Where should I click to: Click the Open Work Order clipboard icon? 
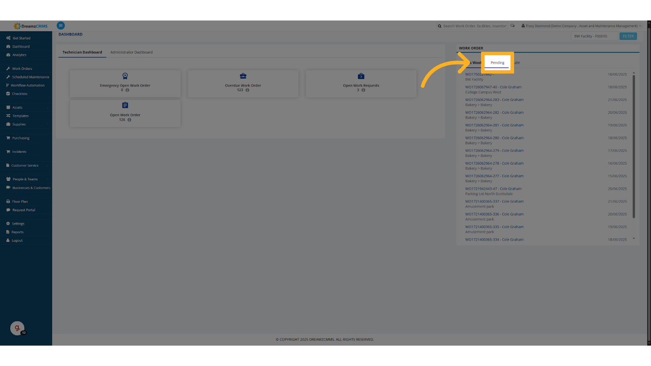point(125,105)
